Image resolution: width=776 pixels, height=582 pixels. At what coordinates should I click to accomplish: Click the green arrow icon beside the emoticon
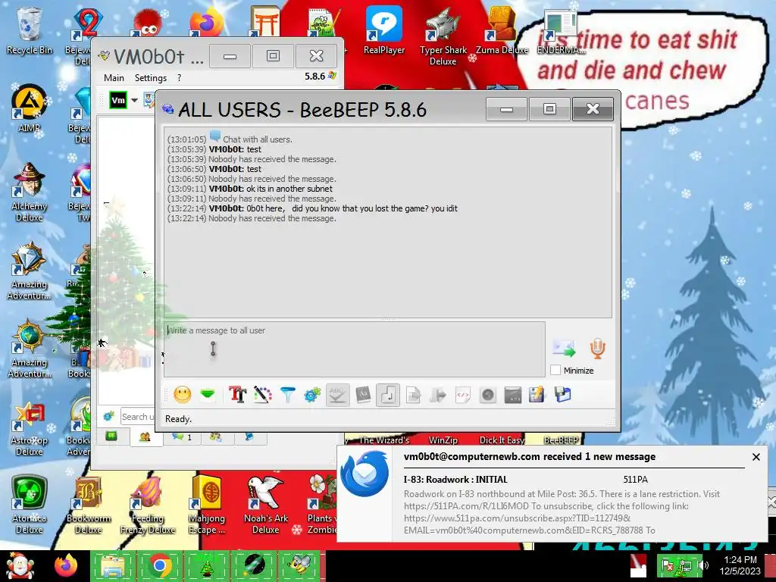click(208, 394)
